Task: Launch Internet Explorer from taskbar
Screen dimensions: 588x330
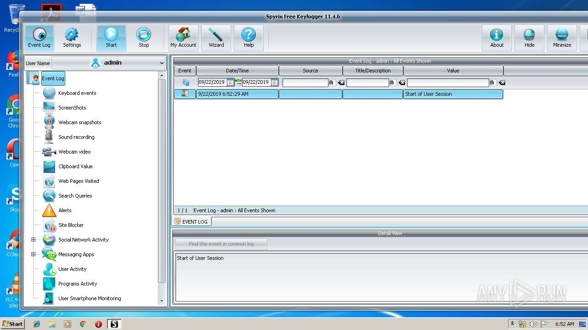Action: pos(37,324)
